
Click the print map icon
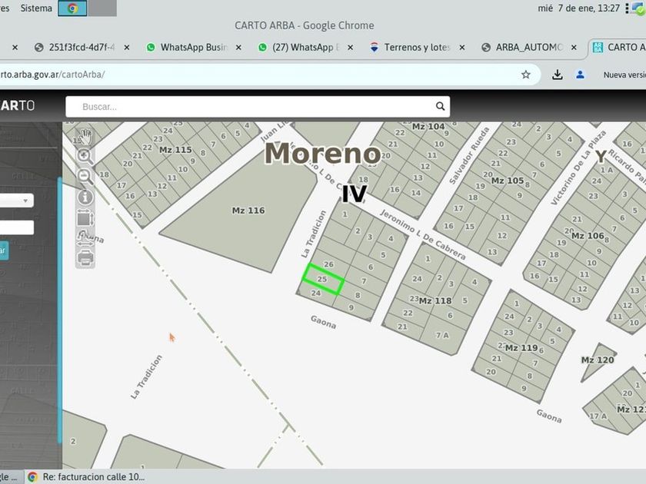click(85, 257)
